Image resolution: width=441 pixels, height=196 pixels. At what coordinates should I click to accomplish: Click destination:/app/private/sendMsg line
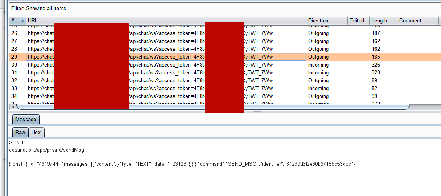point(47,150)
